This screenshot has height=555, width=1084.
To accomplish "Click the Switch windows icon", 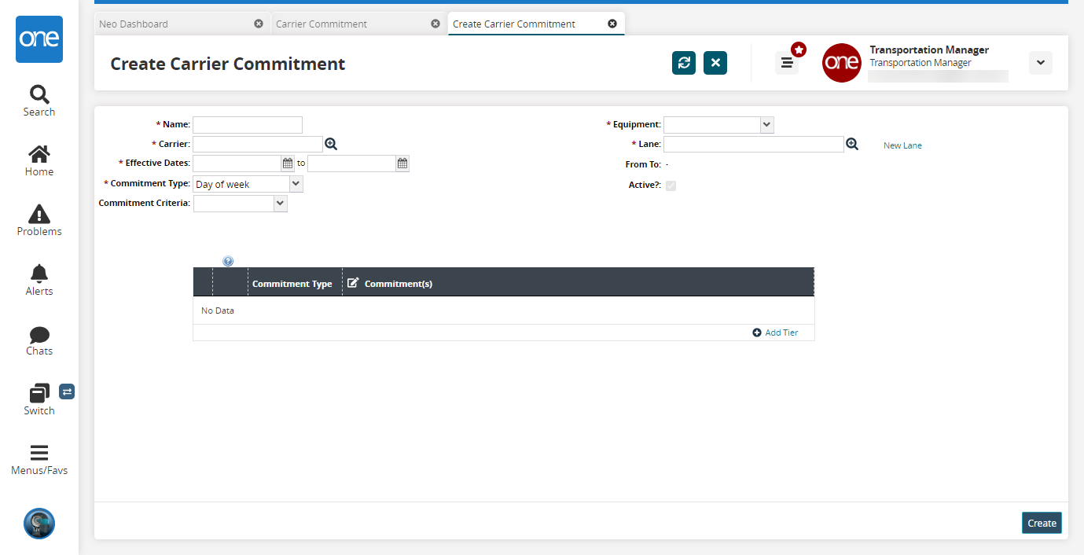I will point(39,393).
